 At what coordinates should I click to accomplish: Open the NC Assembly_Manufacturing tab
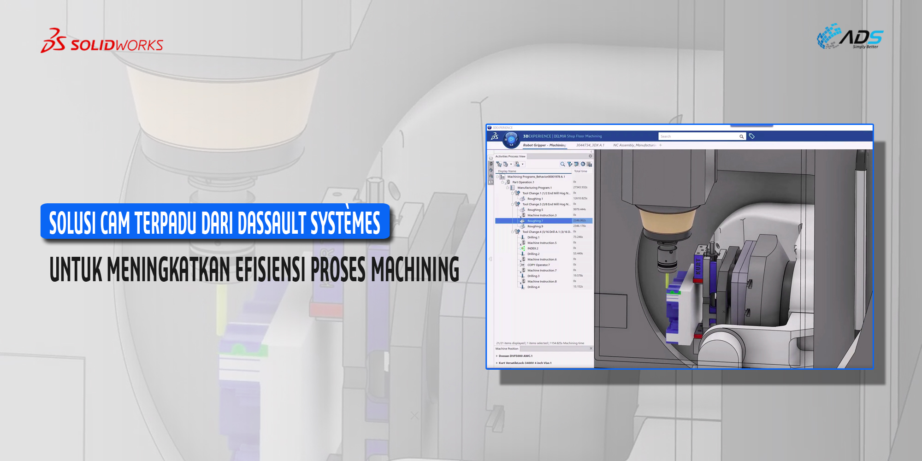tap(634, 145)
